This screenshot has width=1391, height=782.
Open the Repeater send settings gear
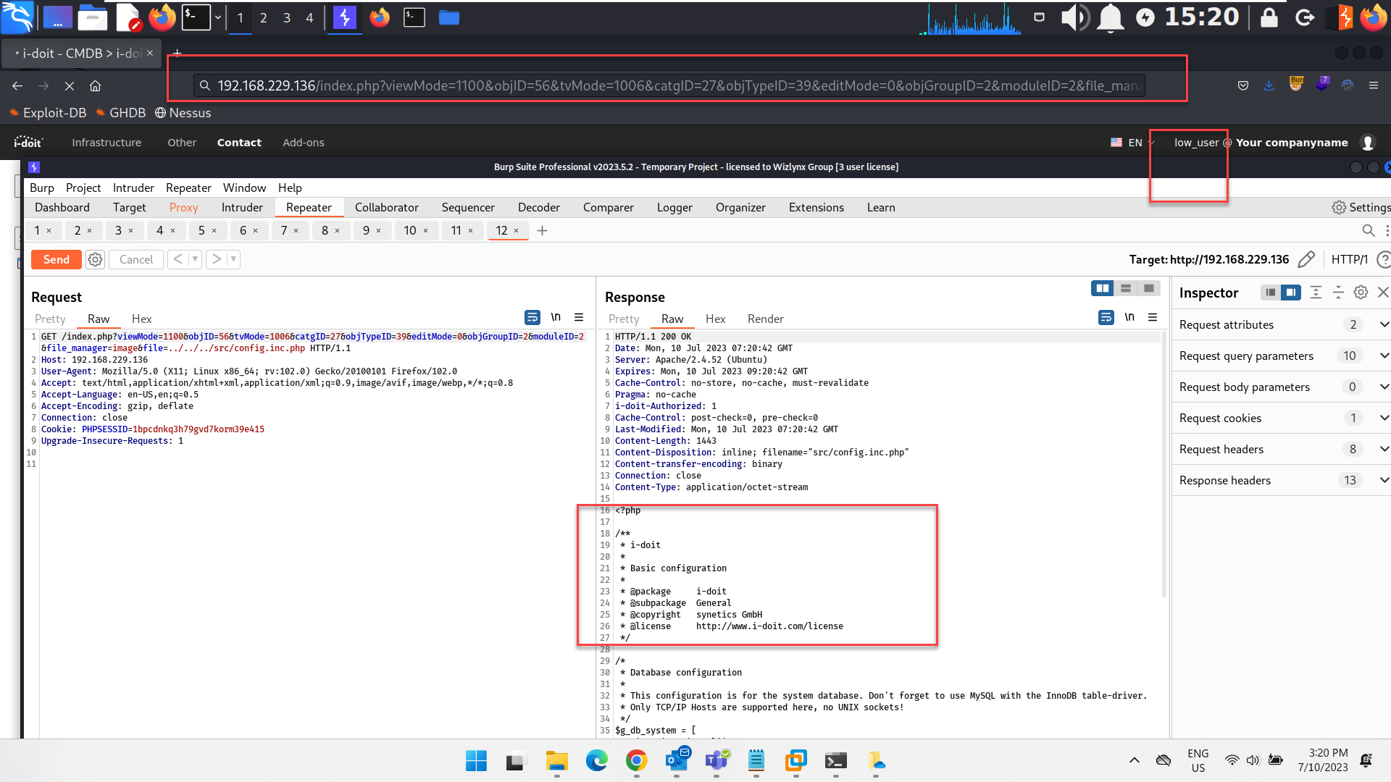point(95,259)
